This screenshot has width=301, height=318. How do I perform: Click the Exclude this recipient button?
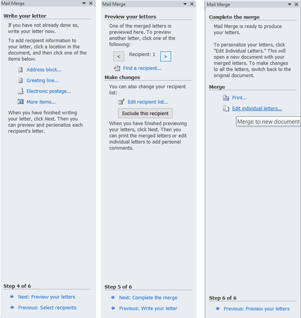146,113
